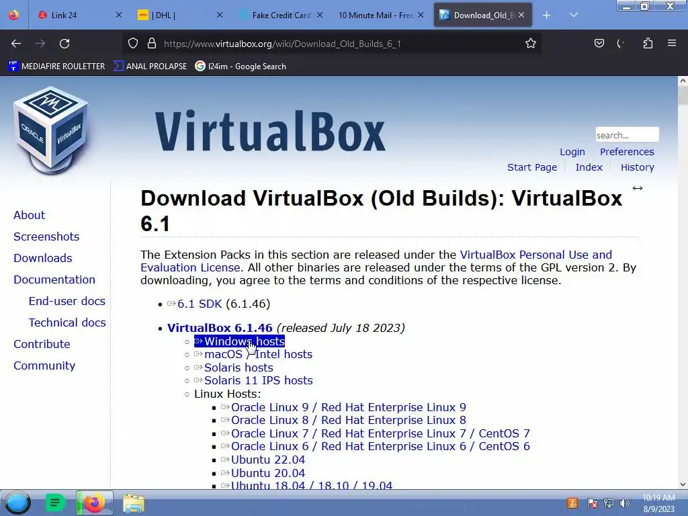Screen dimensions: 688x516
Task: Switch to Fake Credit Card tab
Action: 281,15
